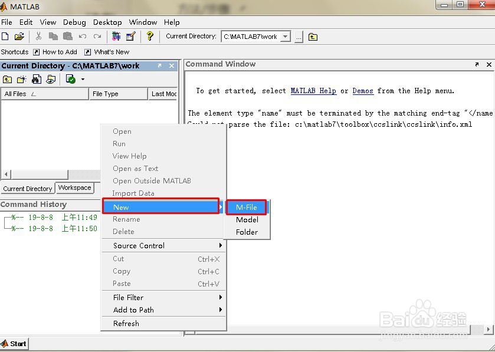495x352 pixels.
Task: Click the How to Add shortcut label
Action: coord(60,52)
